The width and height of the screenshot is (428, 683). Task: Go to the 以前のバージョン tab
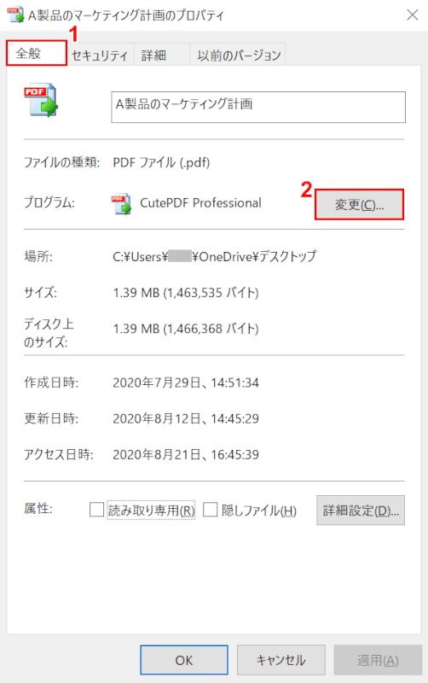pyautogui.click(x=239, y=55)
